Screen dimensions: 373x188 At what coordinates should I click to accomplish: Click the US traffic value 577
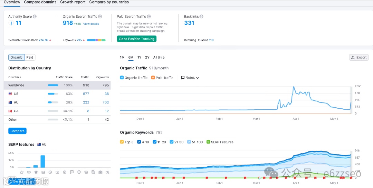pos(86,94)
